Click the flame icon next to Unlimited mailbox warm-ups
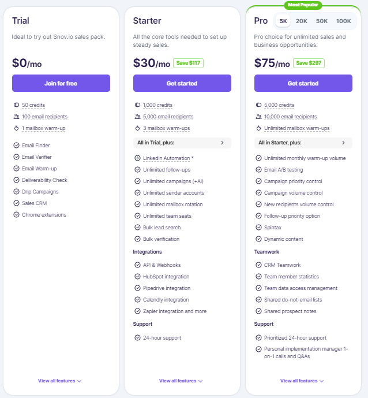368x398 pixels. coord(258,128)
